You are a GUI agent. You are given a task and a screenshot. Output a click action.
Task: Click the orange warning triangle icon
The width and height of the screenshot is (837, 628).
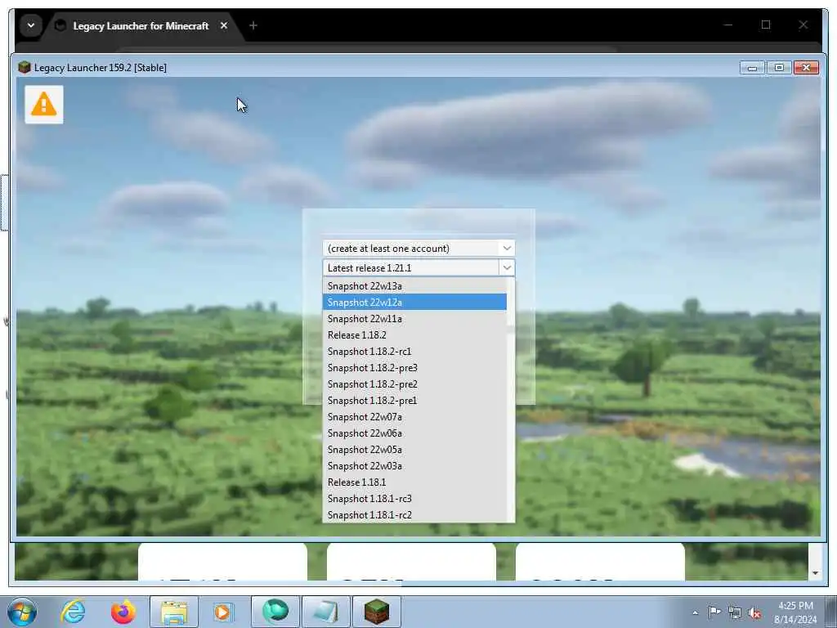click(44, 104)
